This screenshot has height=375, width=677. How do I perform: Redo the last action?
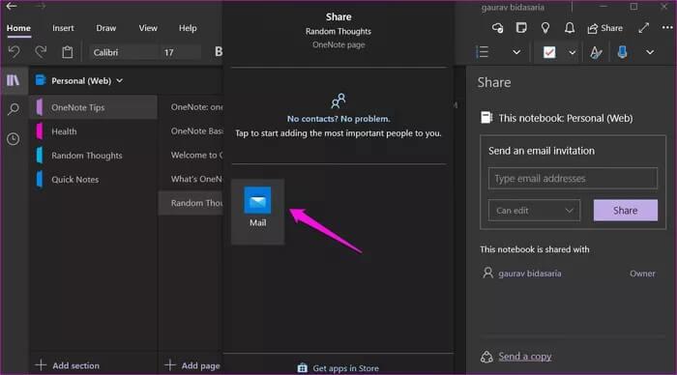tap(41, 52)
